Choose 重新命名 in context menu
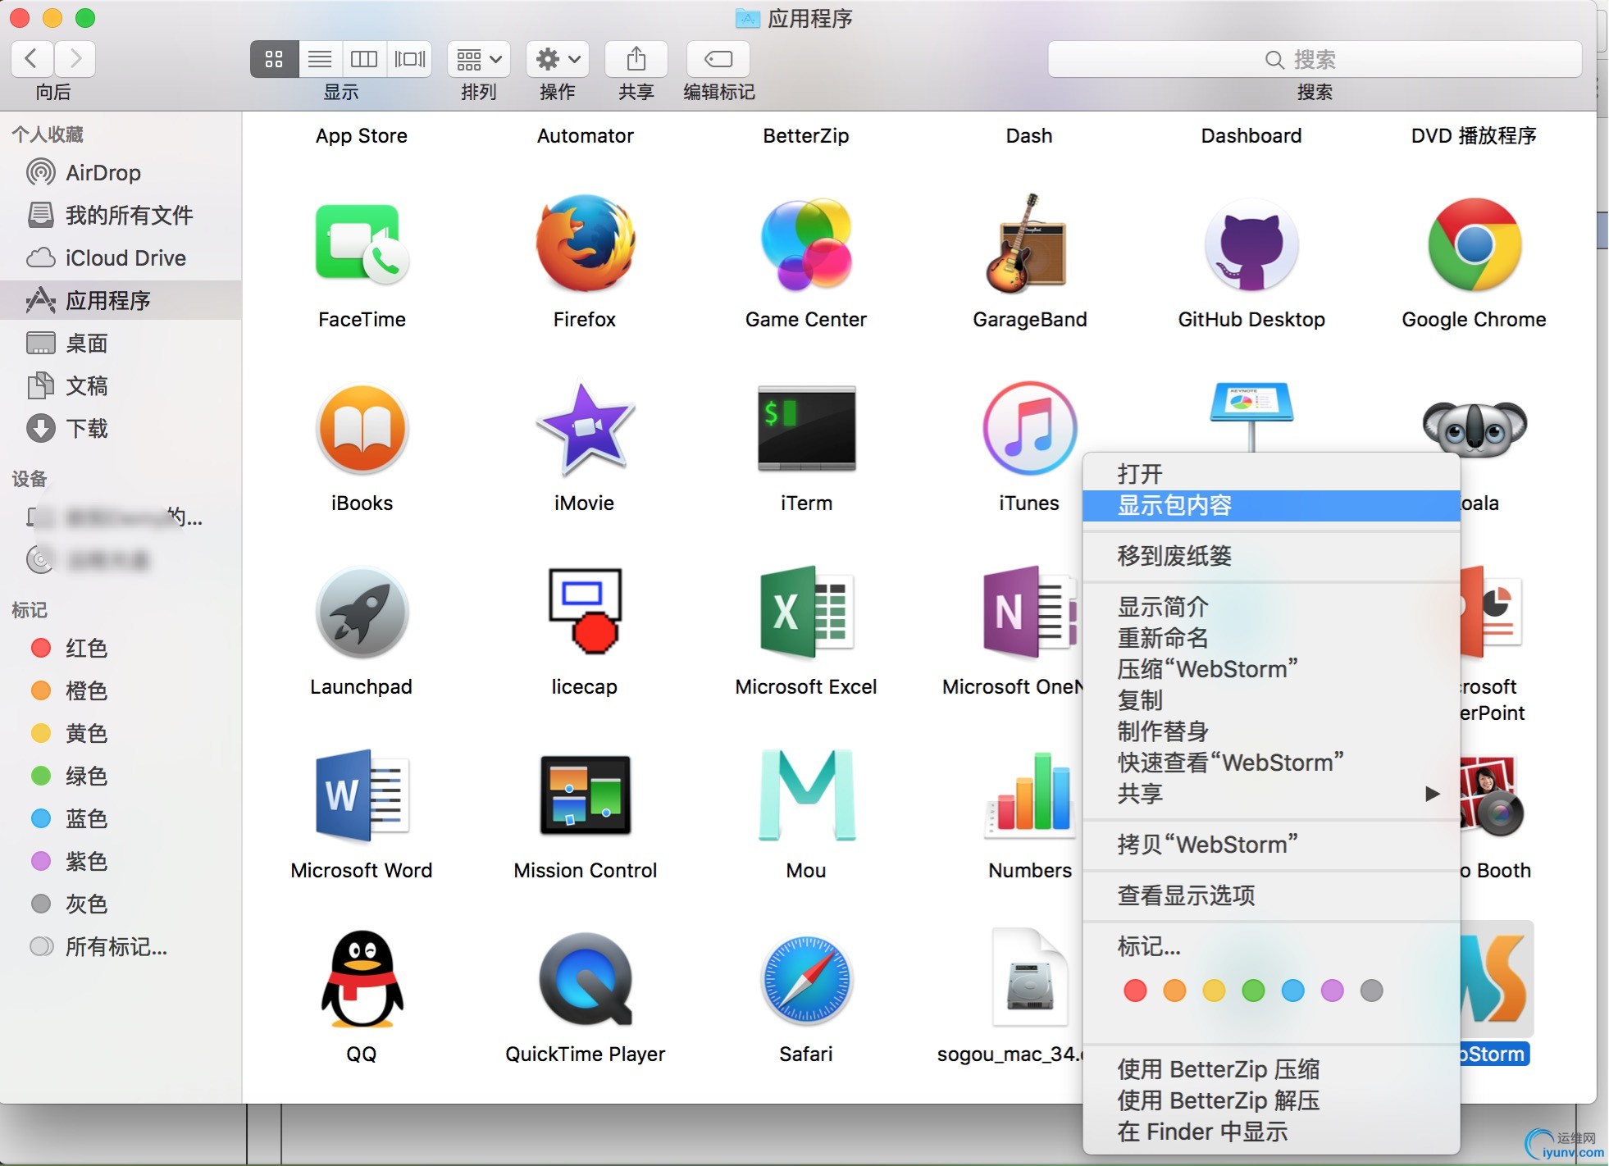Image resolution: width=1609 pixels, height=1166 pixels. [1271, 638]
